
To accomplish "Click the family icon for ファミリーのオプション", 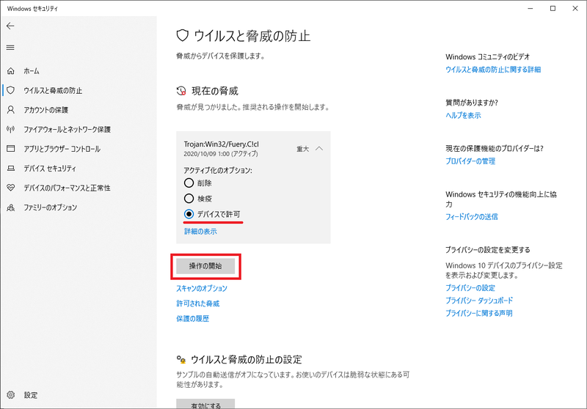I will point(11,207).
